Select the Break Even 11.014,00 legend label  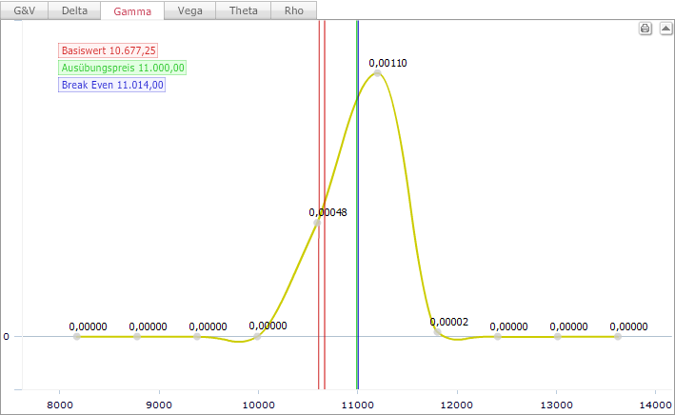pos(112,85)
